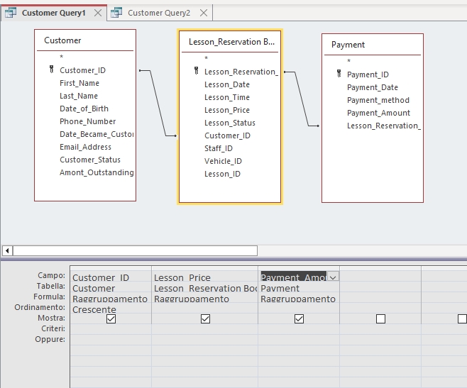Select Customer_ID field in Customer table

(x=82, y=70)
